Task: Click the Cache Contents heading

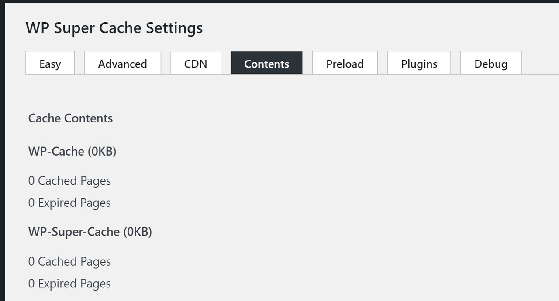Action: [x=70, y=118]
